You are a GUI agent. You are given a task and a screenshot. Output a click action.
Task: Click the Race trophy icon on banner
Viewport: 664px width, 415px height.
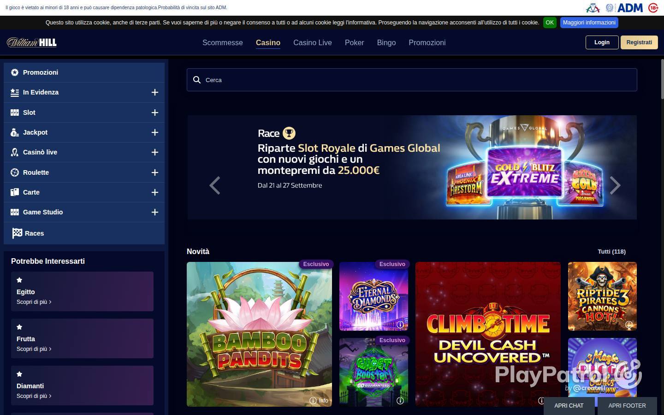[x=289, y=133]
